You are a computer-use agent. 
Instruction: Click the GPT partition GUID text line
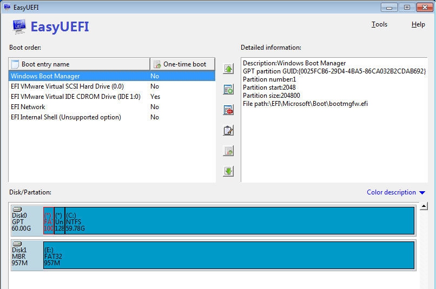(334, 71)
